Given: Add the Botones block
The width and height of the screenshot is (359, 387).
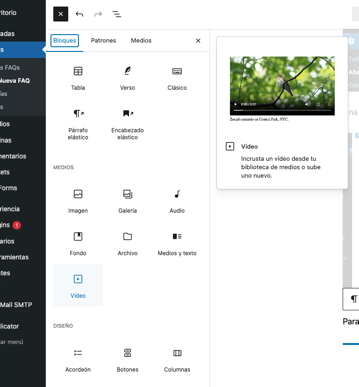Looking at the screenshot, I should pyautogui.click(x=128, y=359).
